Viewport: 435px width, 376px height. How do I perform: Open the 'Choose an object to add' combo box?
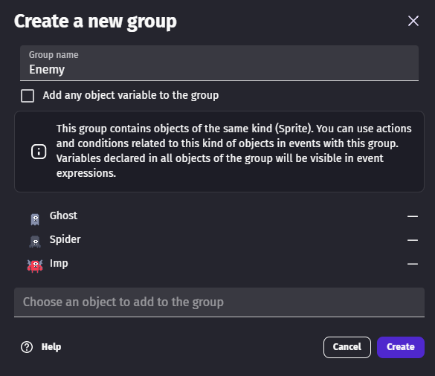coord(219,302)
